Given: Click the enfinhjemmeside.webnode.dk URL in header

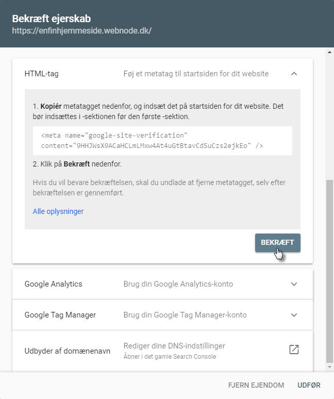Looking at the screenshot, I should point(82,30).
